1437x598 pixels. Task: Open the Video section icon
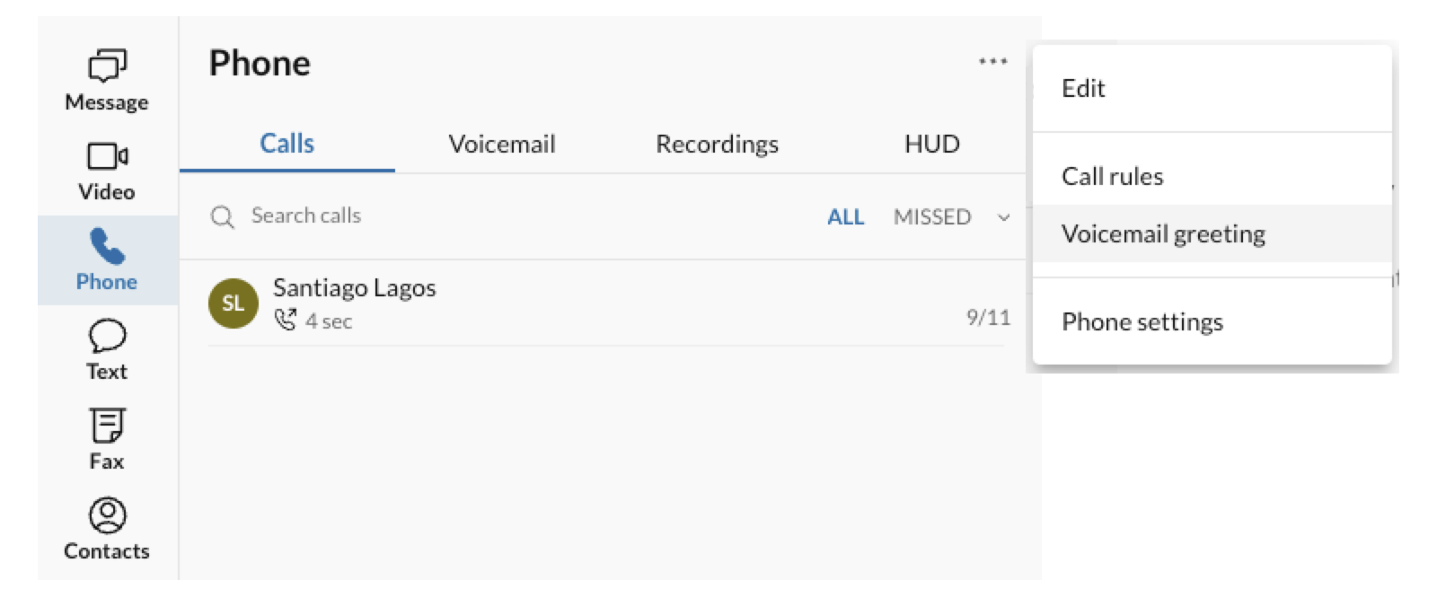(107, 156)
